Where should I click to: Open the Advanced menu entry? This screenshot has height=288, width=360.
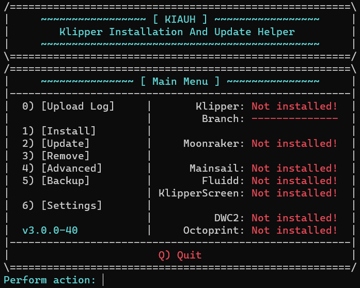pos(62,169)
